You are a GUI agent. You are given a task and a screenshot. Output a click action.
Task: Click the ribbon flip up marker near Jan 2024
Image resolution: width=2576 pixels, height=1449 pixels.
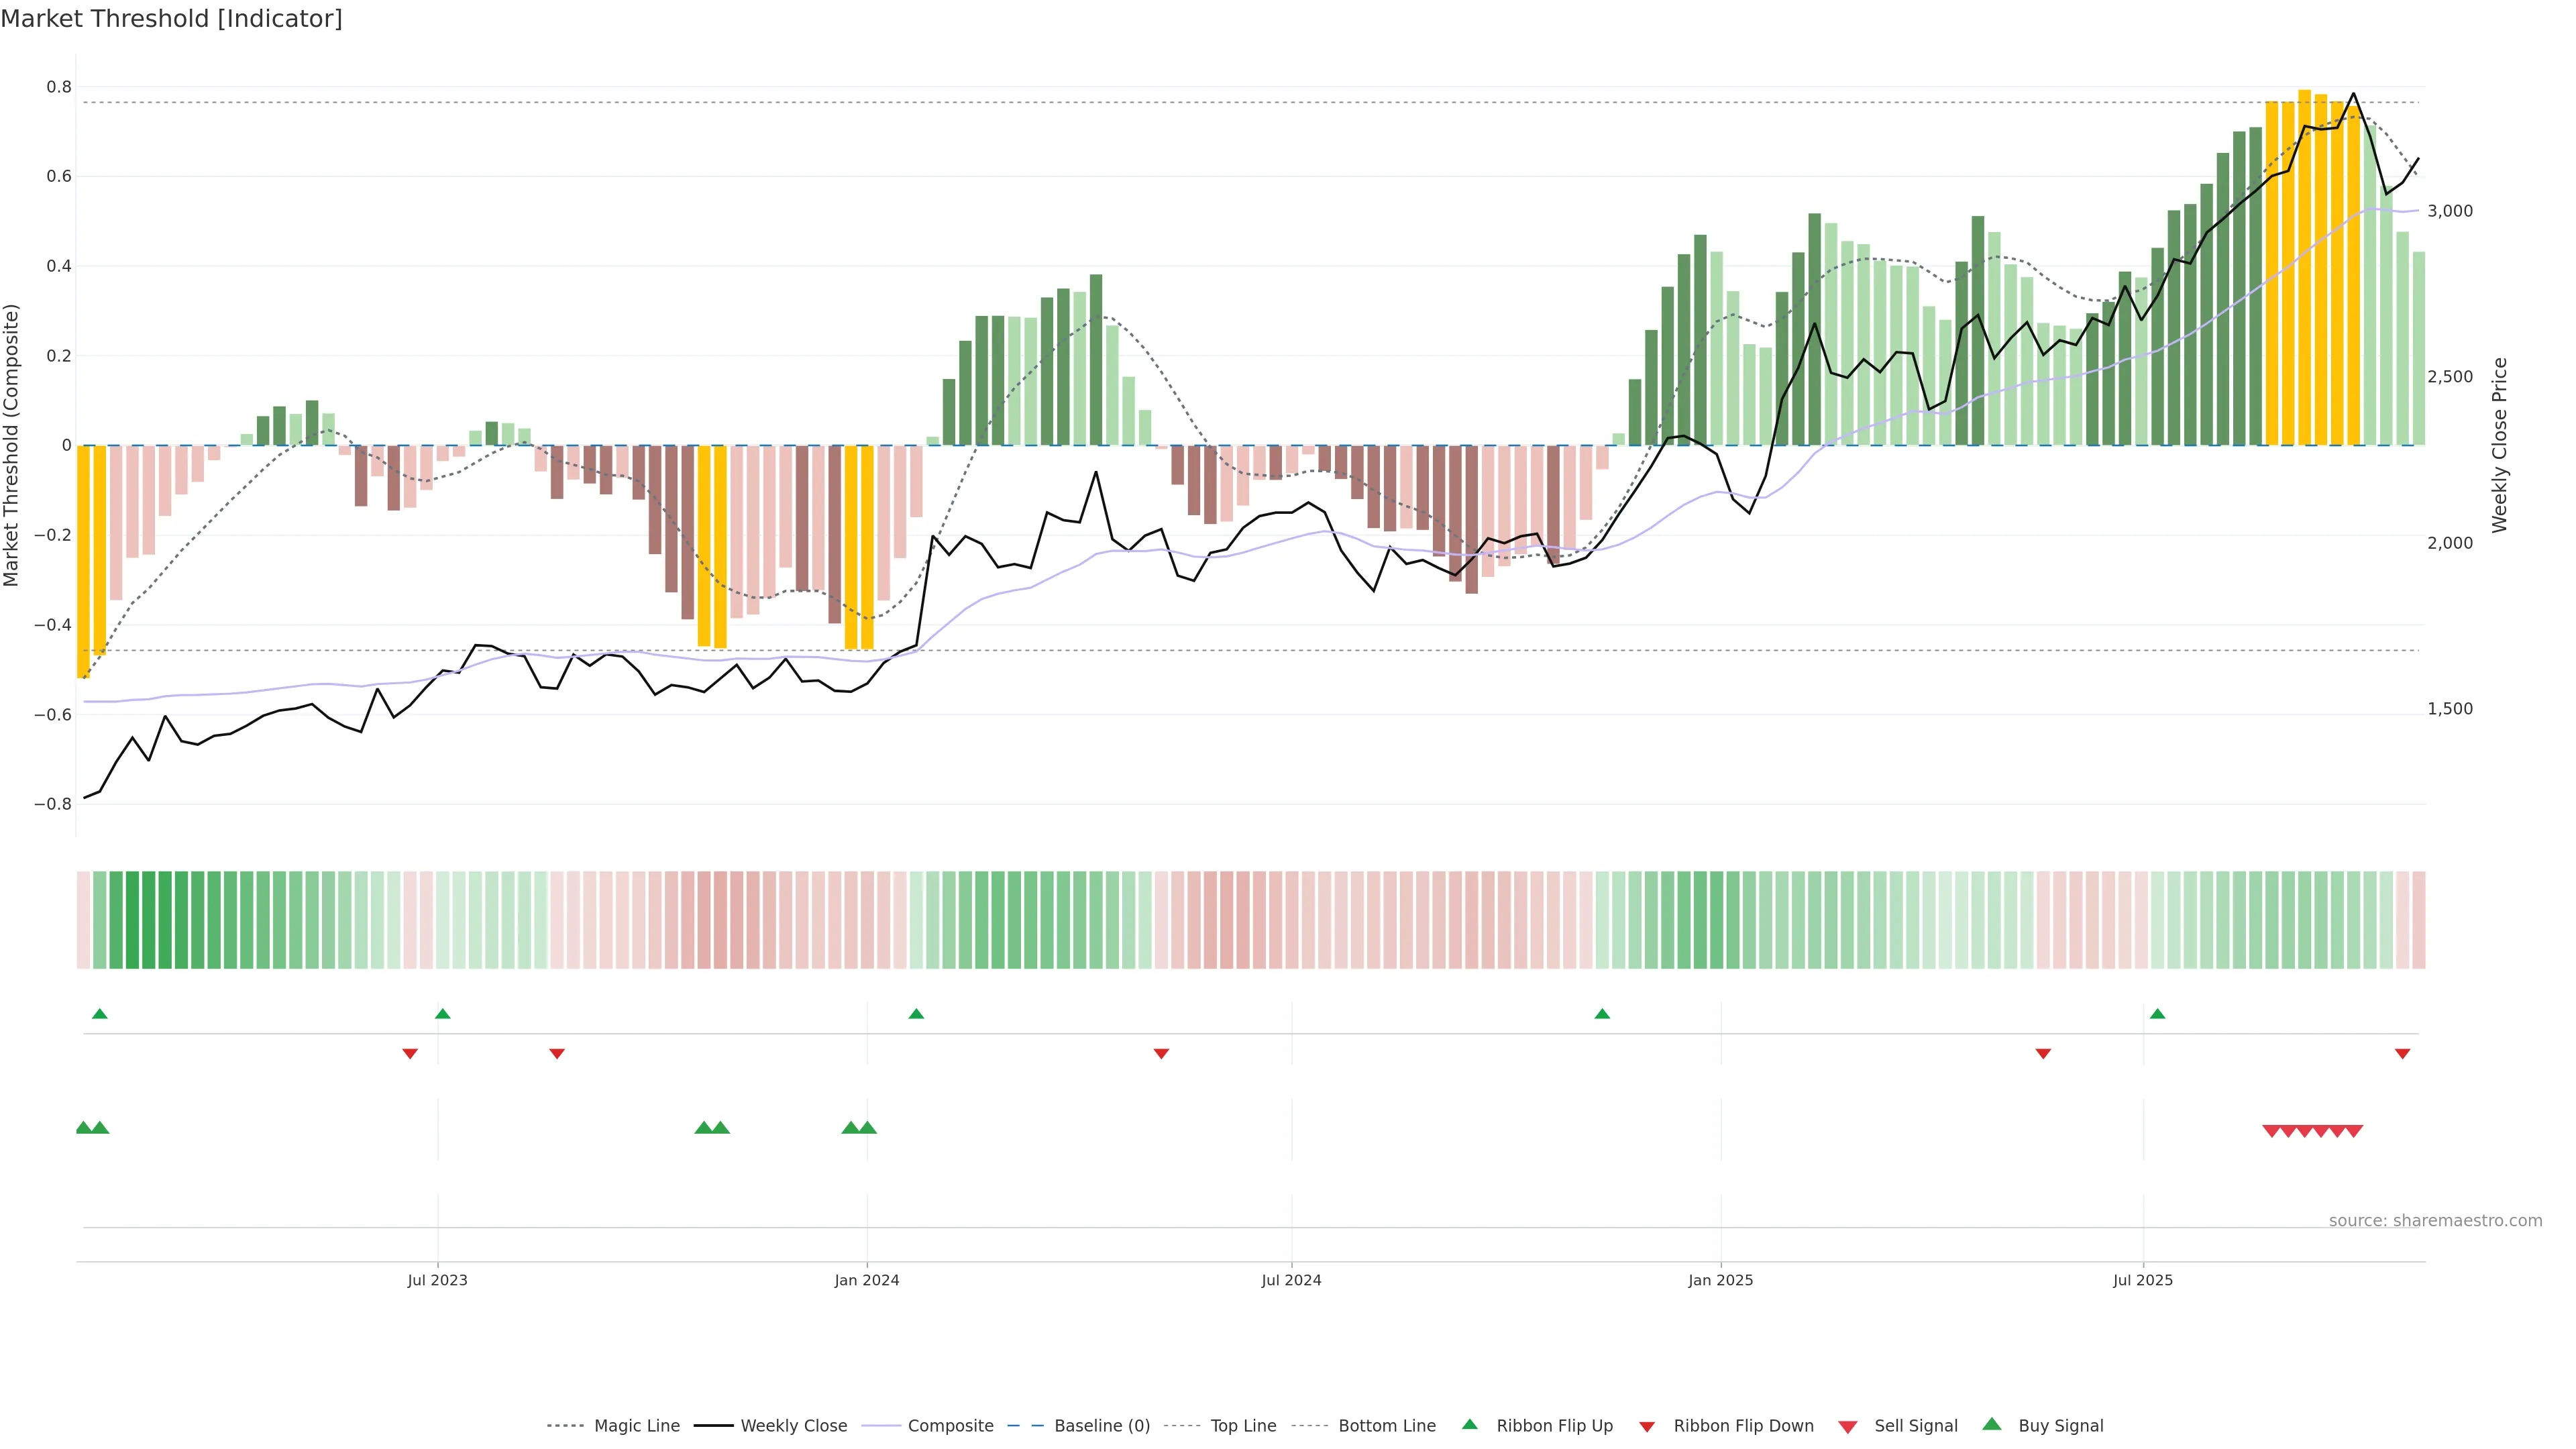(x=916, y=1014)
